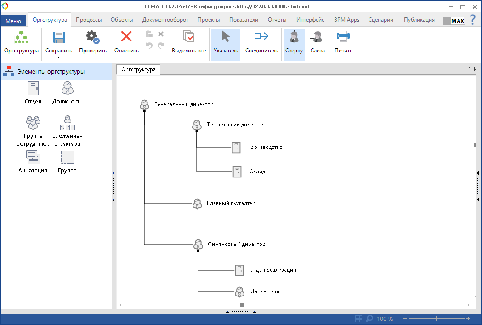Select the Отдел element in the palette

click(x=33, y=88)
